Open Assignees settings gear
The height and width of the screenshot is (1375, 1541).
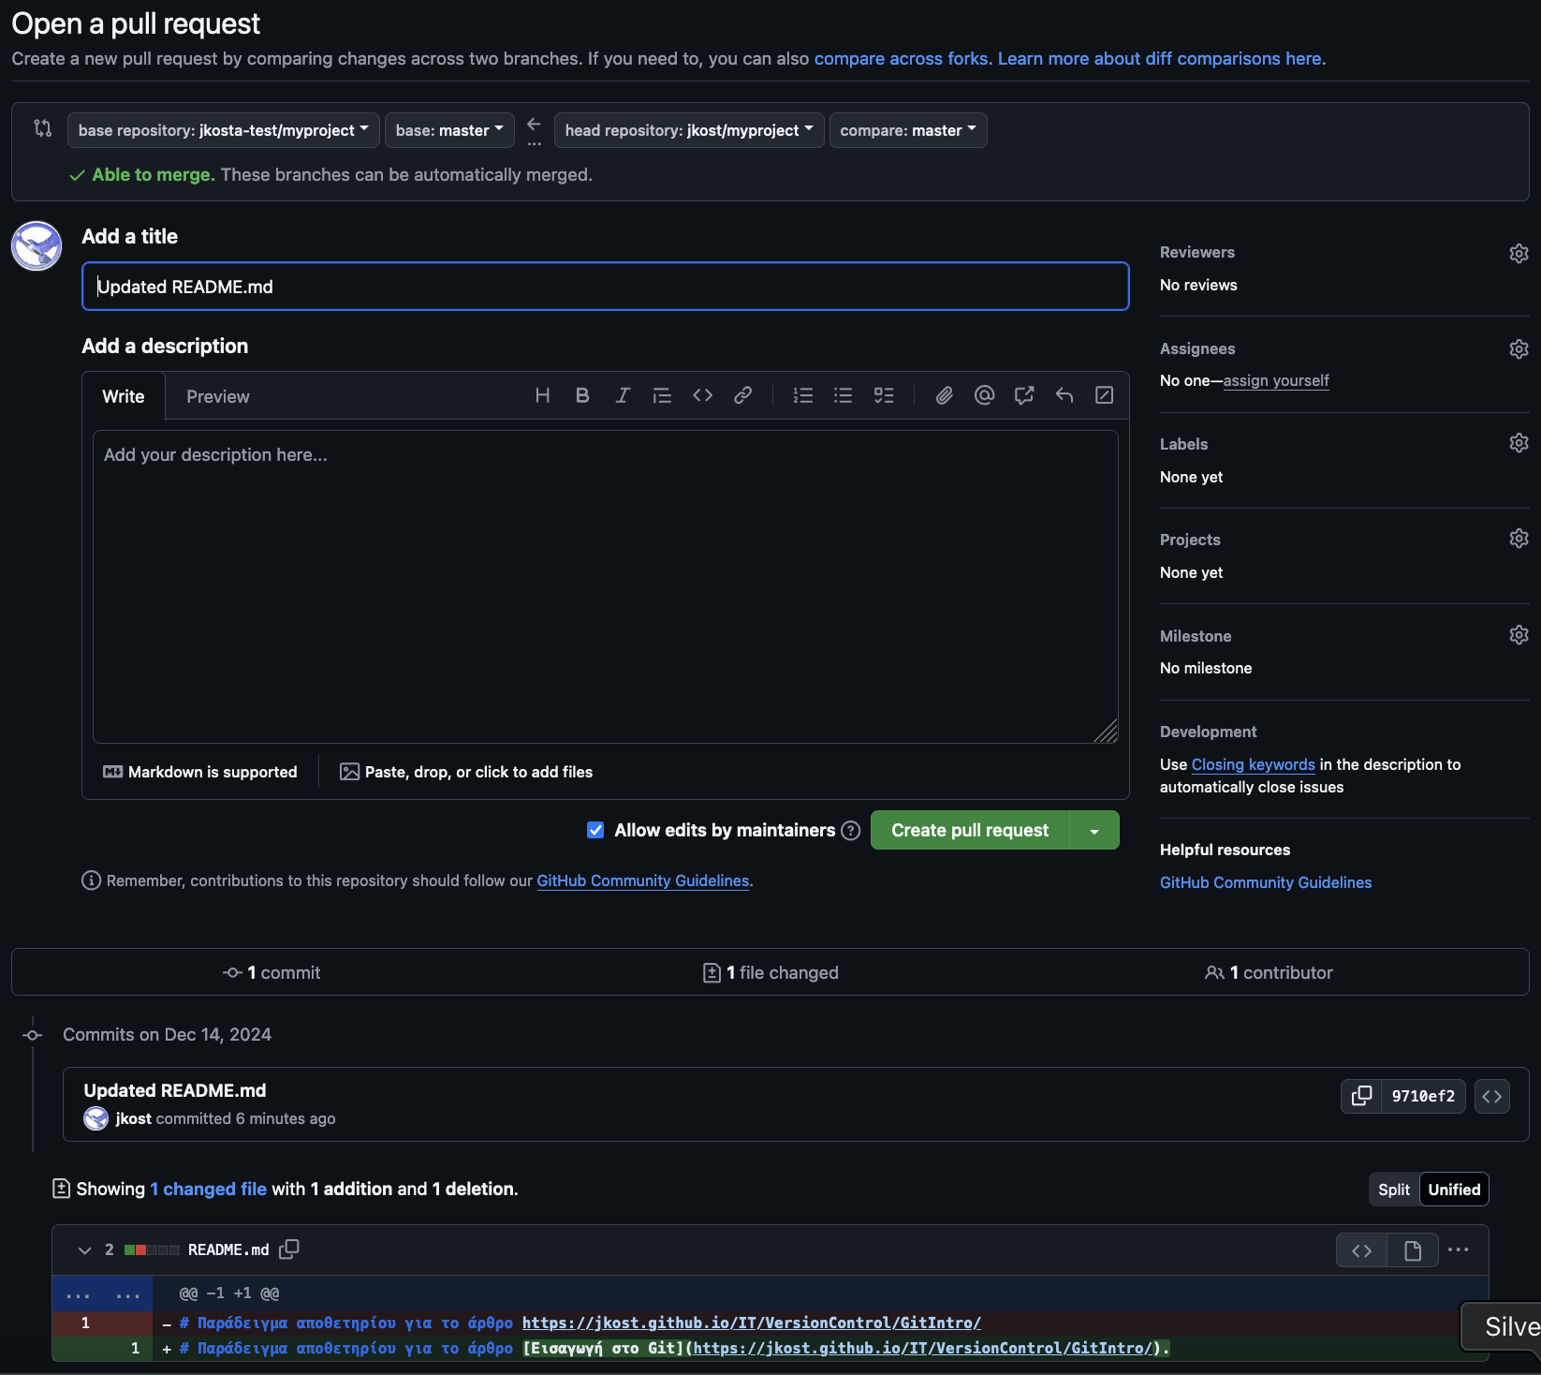pyautogui.click(x=1519, y=349)
